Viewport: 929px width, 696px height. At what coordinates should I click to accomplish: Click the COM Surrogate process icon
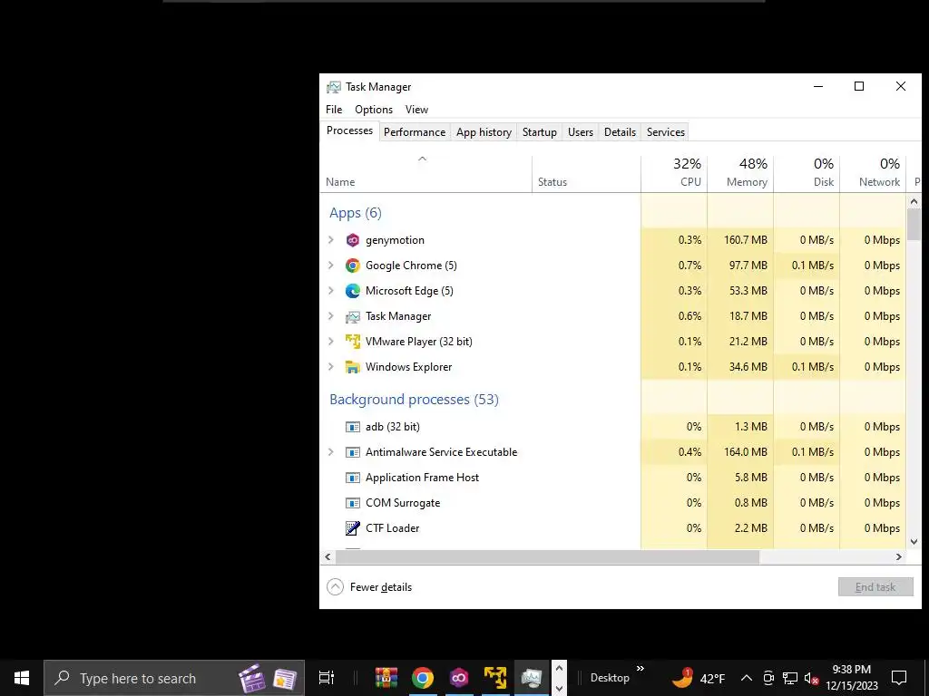353,503
